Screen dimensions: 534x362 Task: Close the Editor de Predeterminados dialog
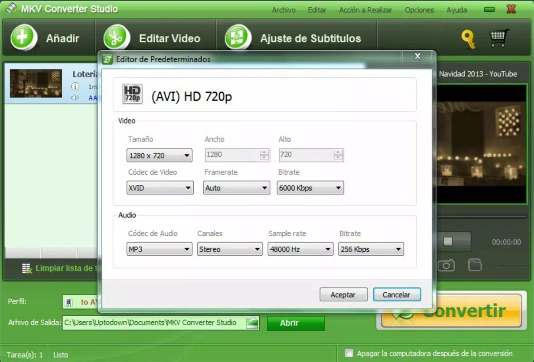coord(418,56)
